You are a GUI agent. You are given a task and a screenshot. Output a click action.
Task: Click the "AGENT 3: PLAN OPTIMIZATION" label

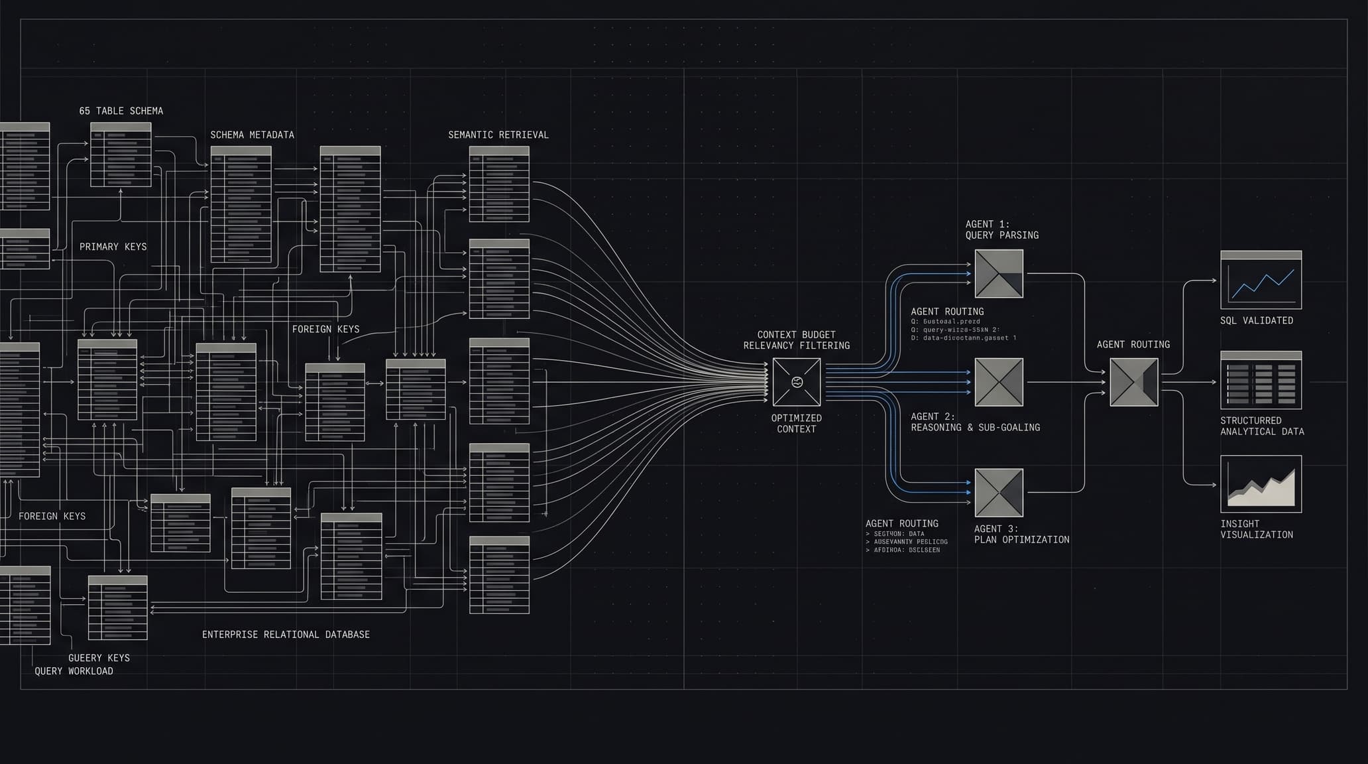(1021, 534)
